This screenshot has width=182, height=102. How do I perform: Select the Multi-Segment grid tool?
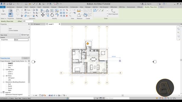(113, 12)
